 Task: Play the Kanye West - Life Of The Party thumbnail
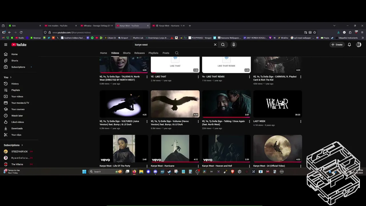tap(124, 148)
